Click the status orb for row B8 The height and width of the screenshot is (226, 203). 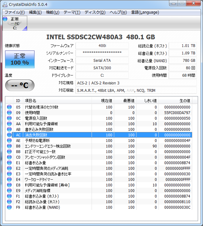9,146
